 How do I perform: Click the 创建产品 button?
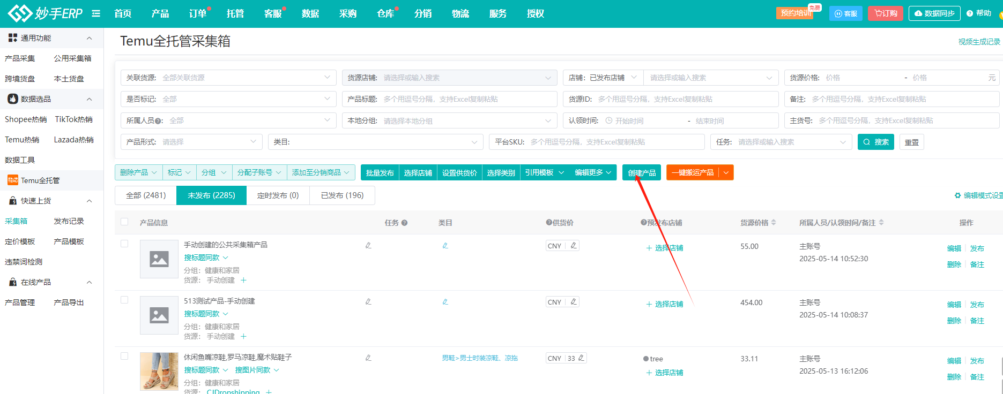(642, 172)
